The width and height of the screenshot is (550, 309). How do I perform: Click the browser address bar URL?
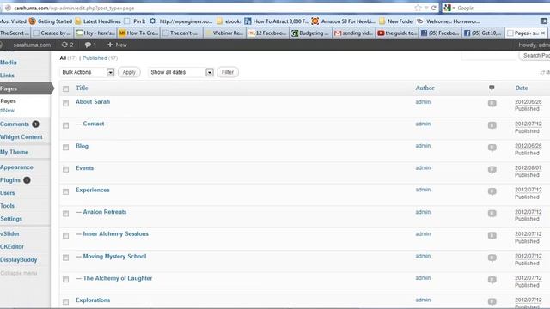[74, 8]
